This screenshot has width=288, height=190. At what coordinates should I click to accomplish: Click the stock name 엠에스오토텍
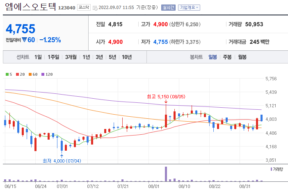tap(30, 7)
